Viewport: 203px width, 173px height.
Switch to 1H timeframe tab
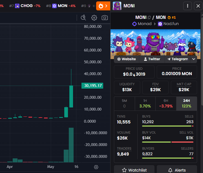tap(145, 104)
